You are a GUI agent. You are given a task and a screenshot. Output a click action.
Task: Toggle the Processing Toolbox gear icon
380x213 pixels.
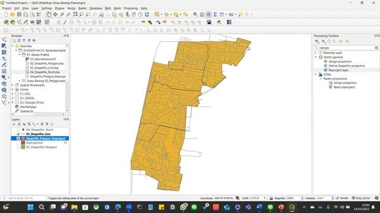(x=208, y=14)
